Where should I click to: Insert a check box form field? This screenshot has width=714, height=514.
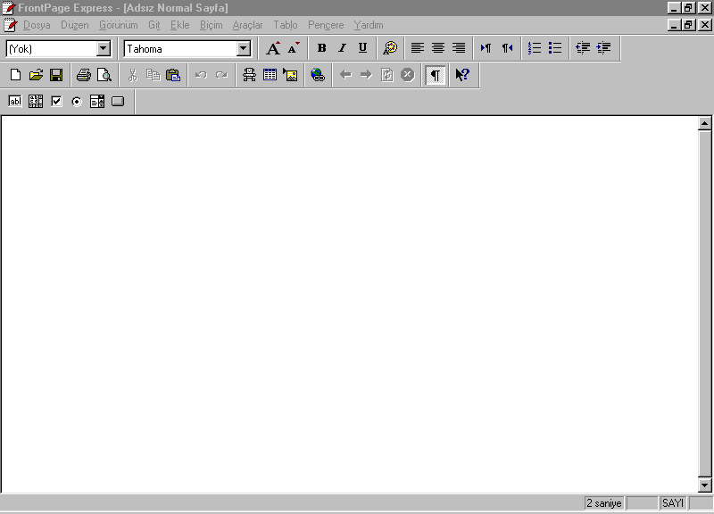56,102
